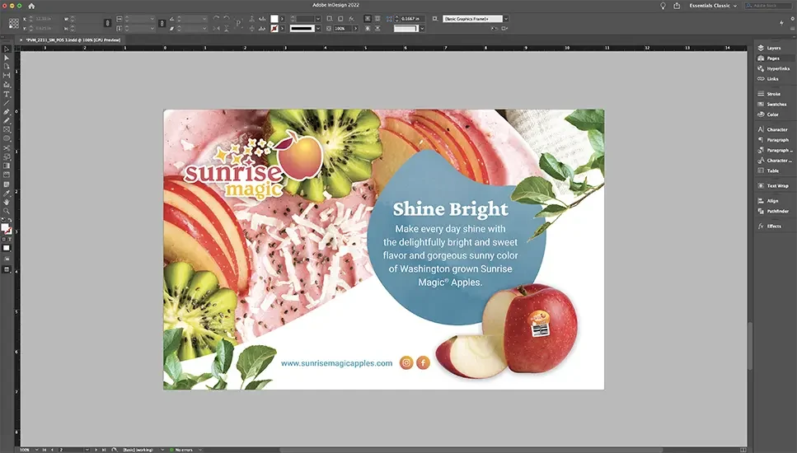Toggle constrain proportions for width and height

pos(107,23)
